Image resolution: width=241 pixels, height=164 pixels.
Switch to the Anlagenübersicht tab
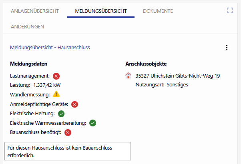[x=34, y=11]
